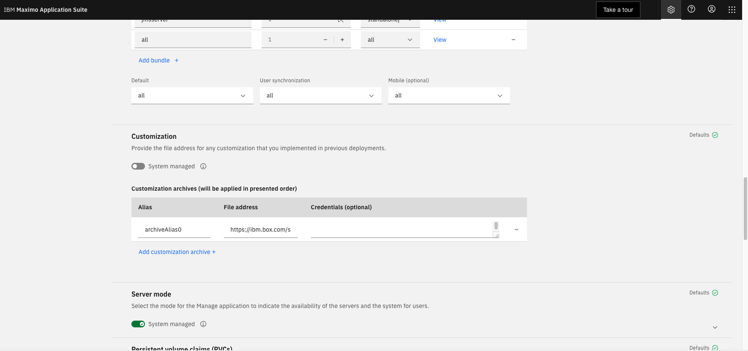The image size is (748, 351).
Task: Enable Customization System managed toggle
Action: click(138, 166)
